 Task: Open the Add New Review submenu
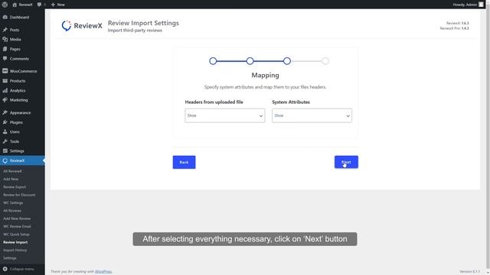(17, 218)
